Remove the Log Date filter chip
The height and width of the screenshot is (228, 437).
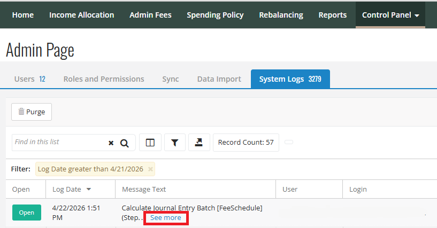pyautogui.click(x=150, y=169)
